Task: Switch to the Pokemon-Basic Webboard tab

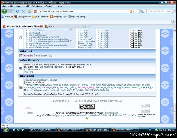Action: (23, 26)
